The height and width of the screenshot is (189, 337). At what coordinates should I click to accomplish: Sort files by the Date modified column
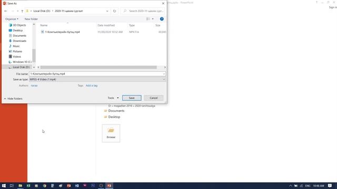tap(106, 25)
